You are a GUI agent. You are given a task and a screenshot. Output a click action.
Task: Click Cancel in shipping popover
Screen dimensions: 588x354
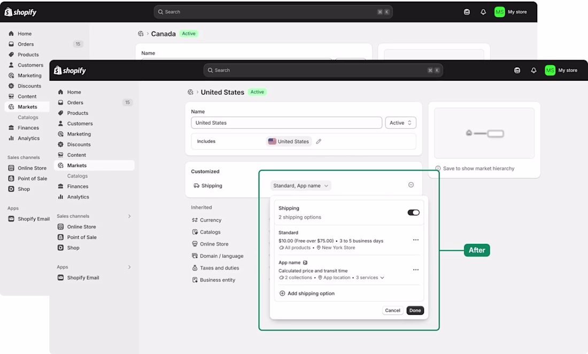[x=393, y=311]
